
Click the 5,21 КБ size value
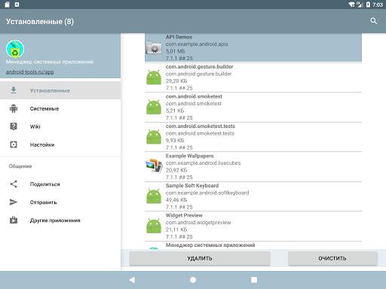pyautogui.click(x=175, y=111)
